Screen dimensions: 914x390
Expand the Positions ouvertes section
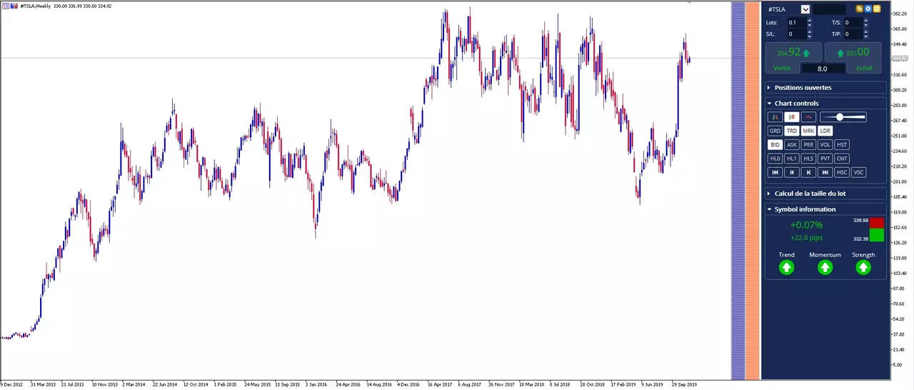point(825,88)
